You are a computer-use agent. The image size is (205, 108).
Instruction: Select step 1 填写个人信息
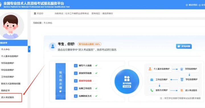pyautogui.click(x=85, y=65)
